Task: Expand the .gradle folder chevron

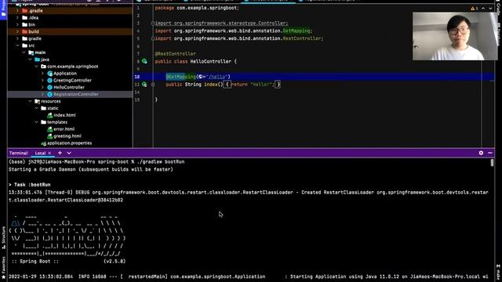Action: [17, 10]
